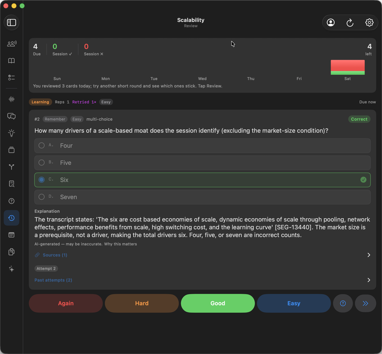
Task: Open the book library sidebar icon
Action: 11,60
